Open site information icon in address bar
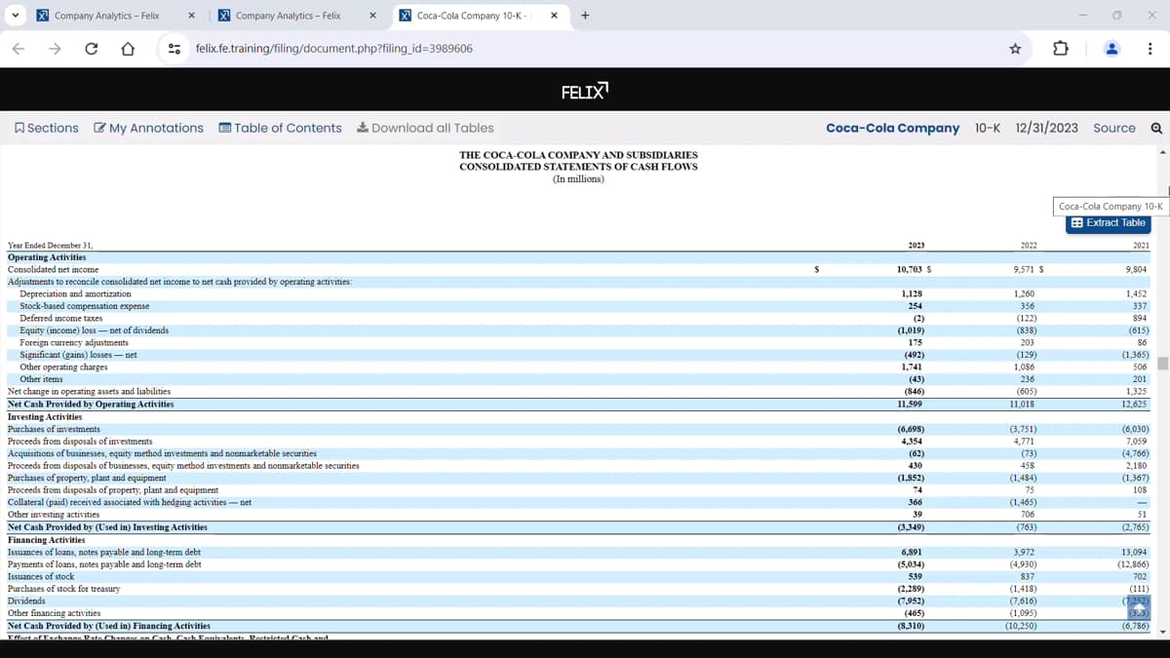 click(175, 49)
